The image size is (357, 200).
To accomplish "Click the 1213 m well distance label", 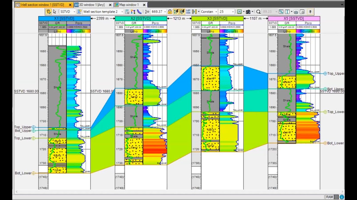I will pos(179,18).
